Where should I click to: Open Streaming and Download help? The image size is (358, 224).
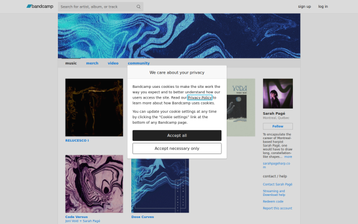point(274,193)
